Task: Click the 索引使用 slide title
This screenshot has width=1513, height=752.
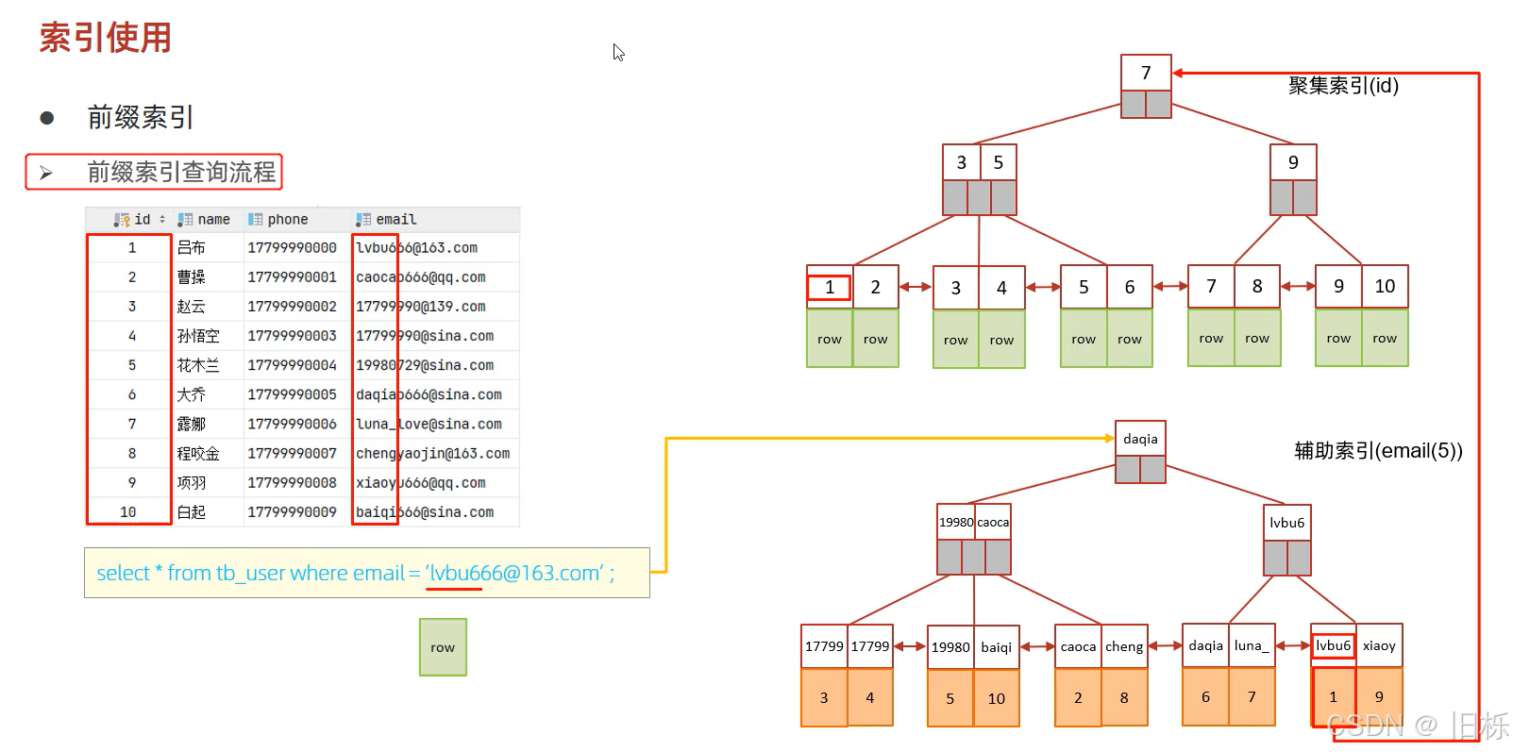Action: coord(106,38)
